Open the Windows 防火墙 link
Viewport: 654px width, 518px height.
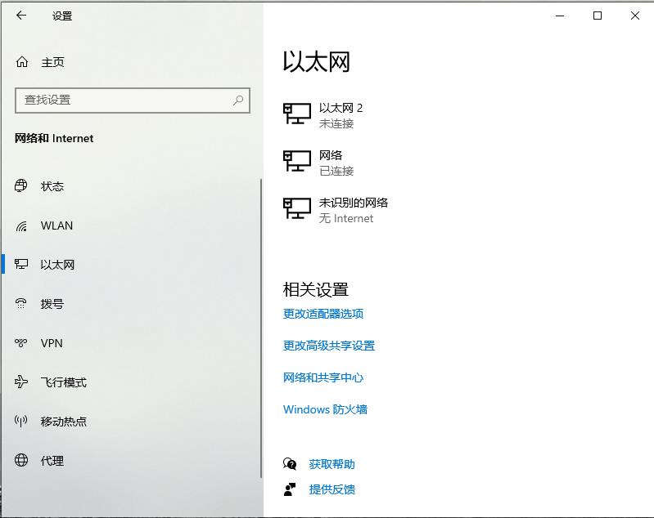coord(325,409)
